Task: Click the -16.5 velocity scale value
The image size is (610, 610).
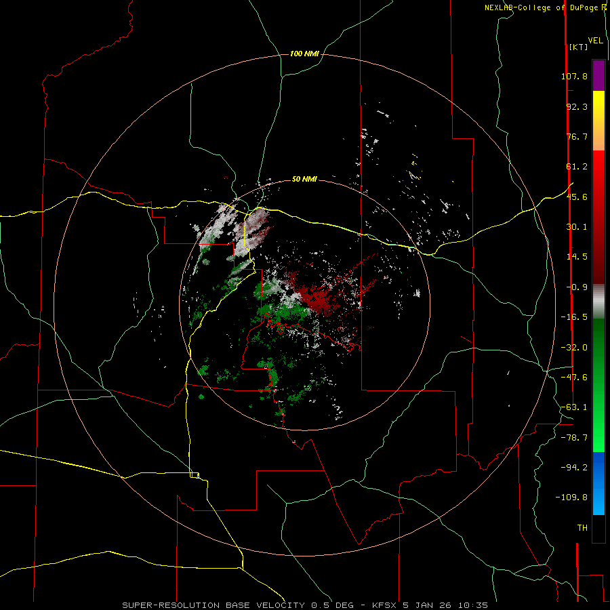Action: [574, 317]
